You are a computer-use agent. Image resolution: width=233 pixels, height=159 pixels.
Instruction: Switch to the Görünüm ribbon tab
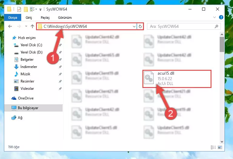tap(65, 18)
